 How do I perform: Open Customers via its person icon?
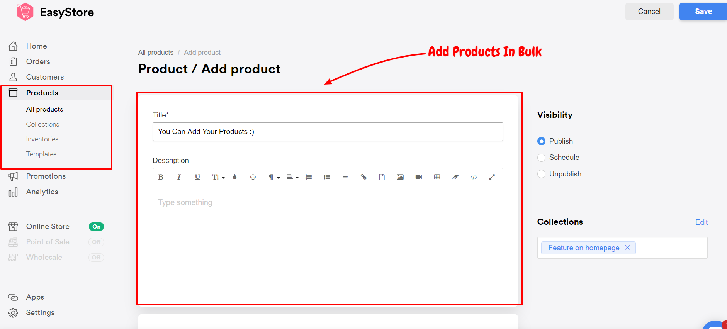[13, 77]
